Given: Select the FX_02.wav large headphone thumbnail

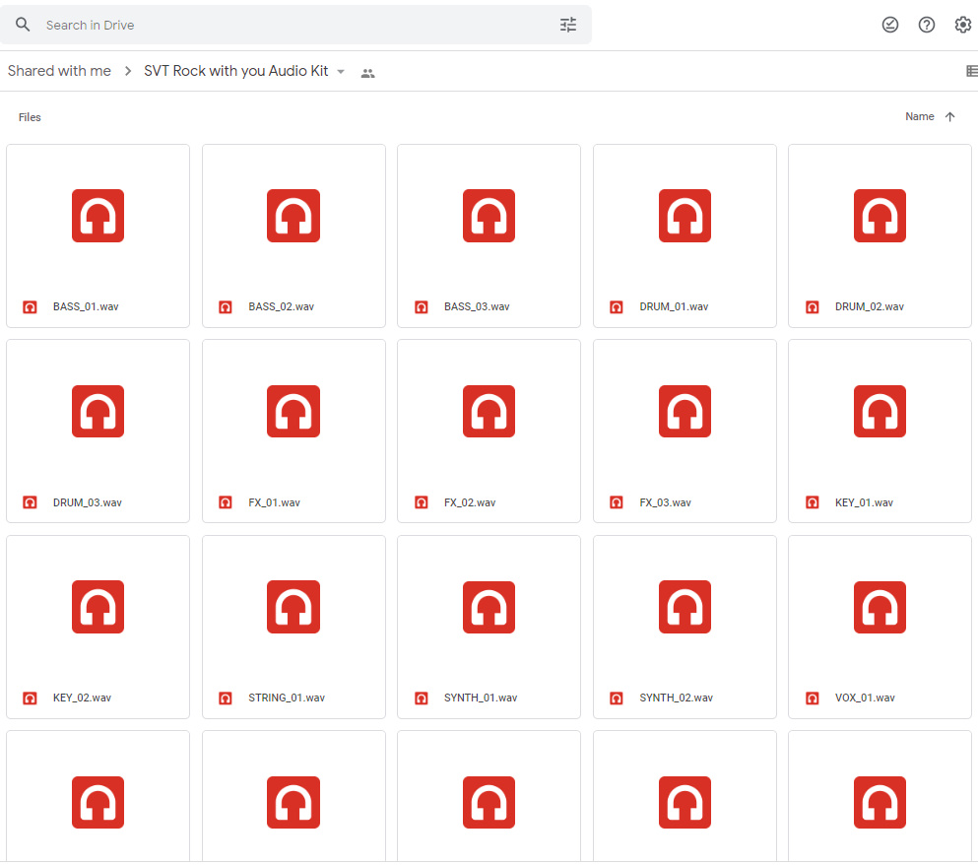Looking at the screenshot, I should (x=489, y=411).
